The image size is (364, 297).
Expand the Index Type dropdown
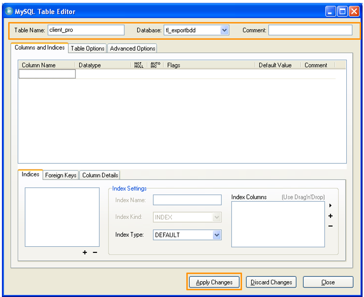tap(217, 235)
